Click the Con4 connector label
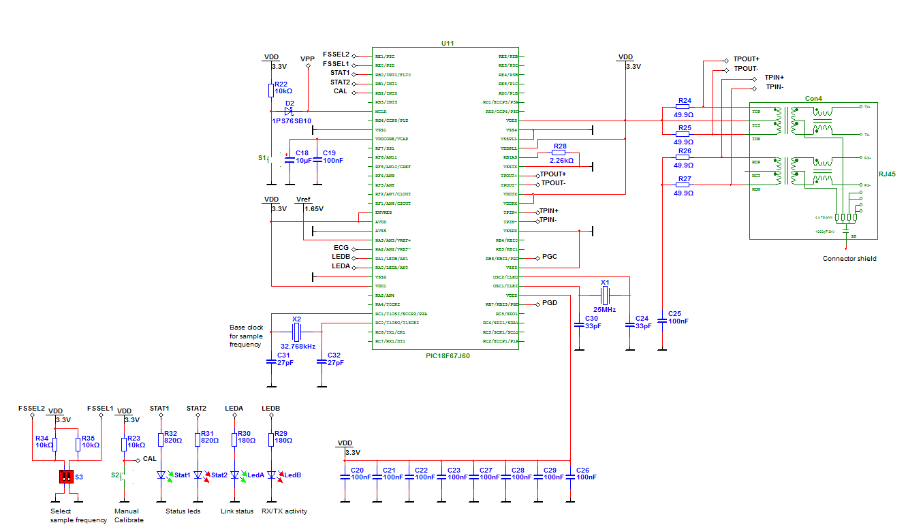908x525 pixels. click(x=813, y=98)
